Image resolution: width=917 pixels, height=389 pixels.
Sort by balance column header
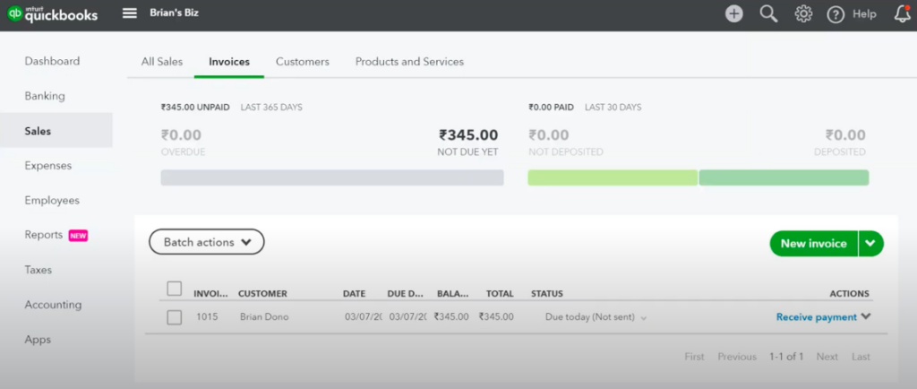452,294
